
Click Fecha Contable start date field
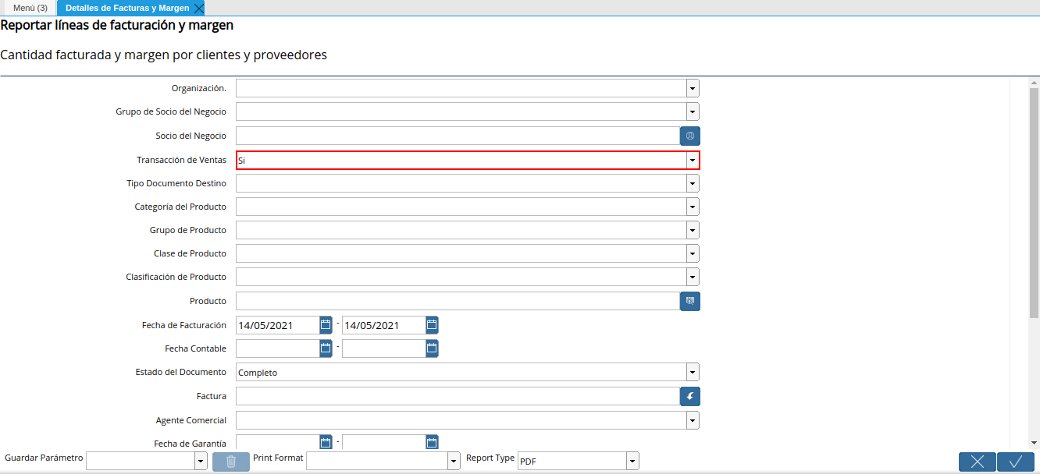pyautogui.click(x=277, y=348)
